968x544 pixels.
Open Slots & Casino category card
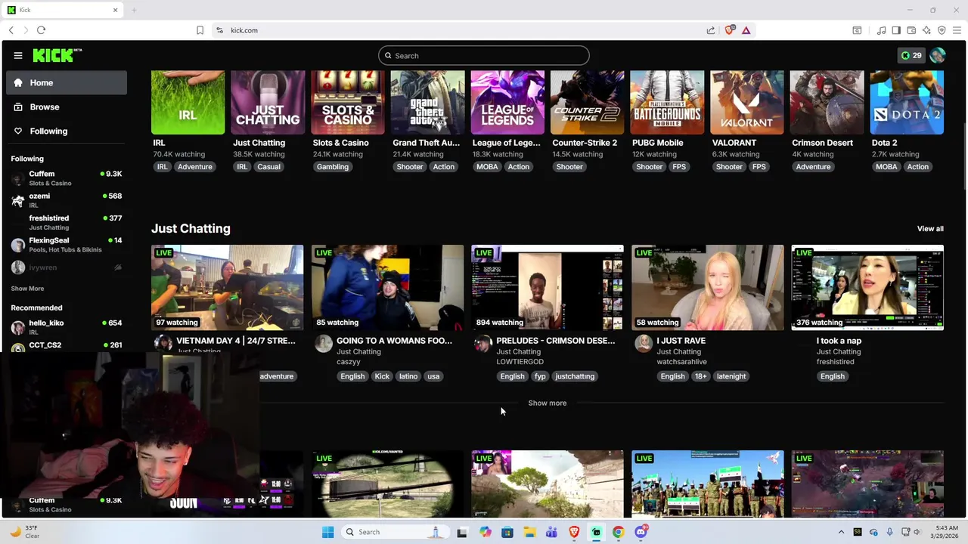[x=348, y=102]
